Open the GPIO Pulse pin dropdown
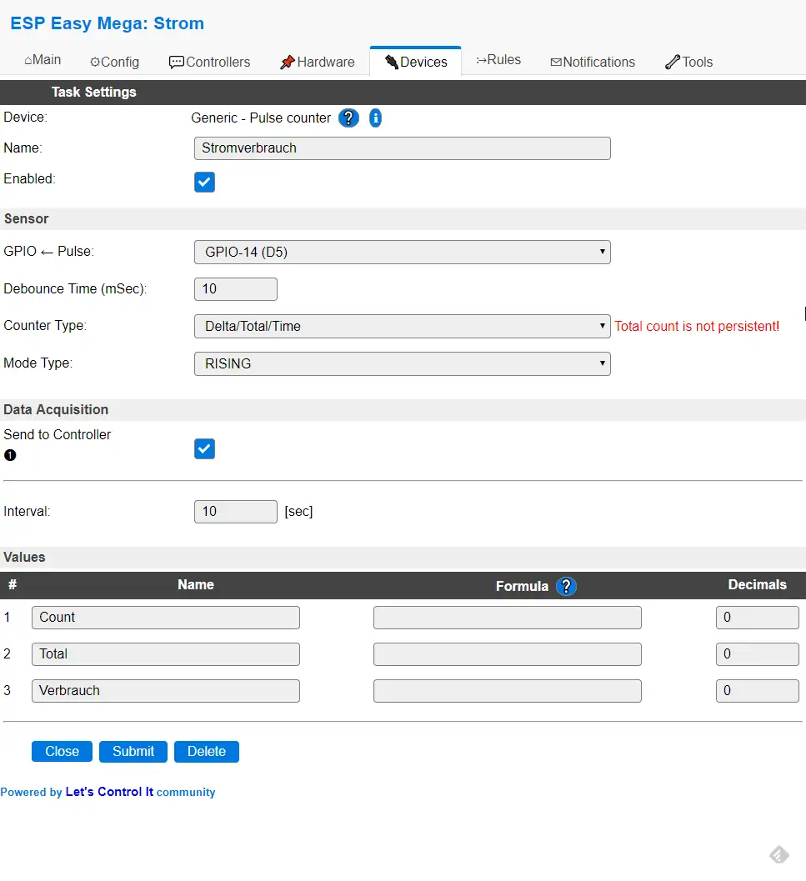This screenshot has height=881, width=806. click(402, 253)
